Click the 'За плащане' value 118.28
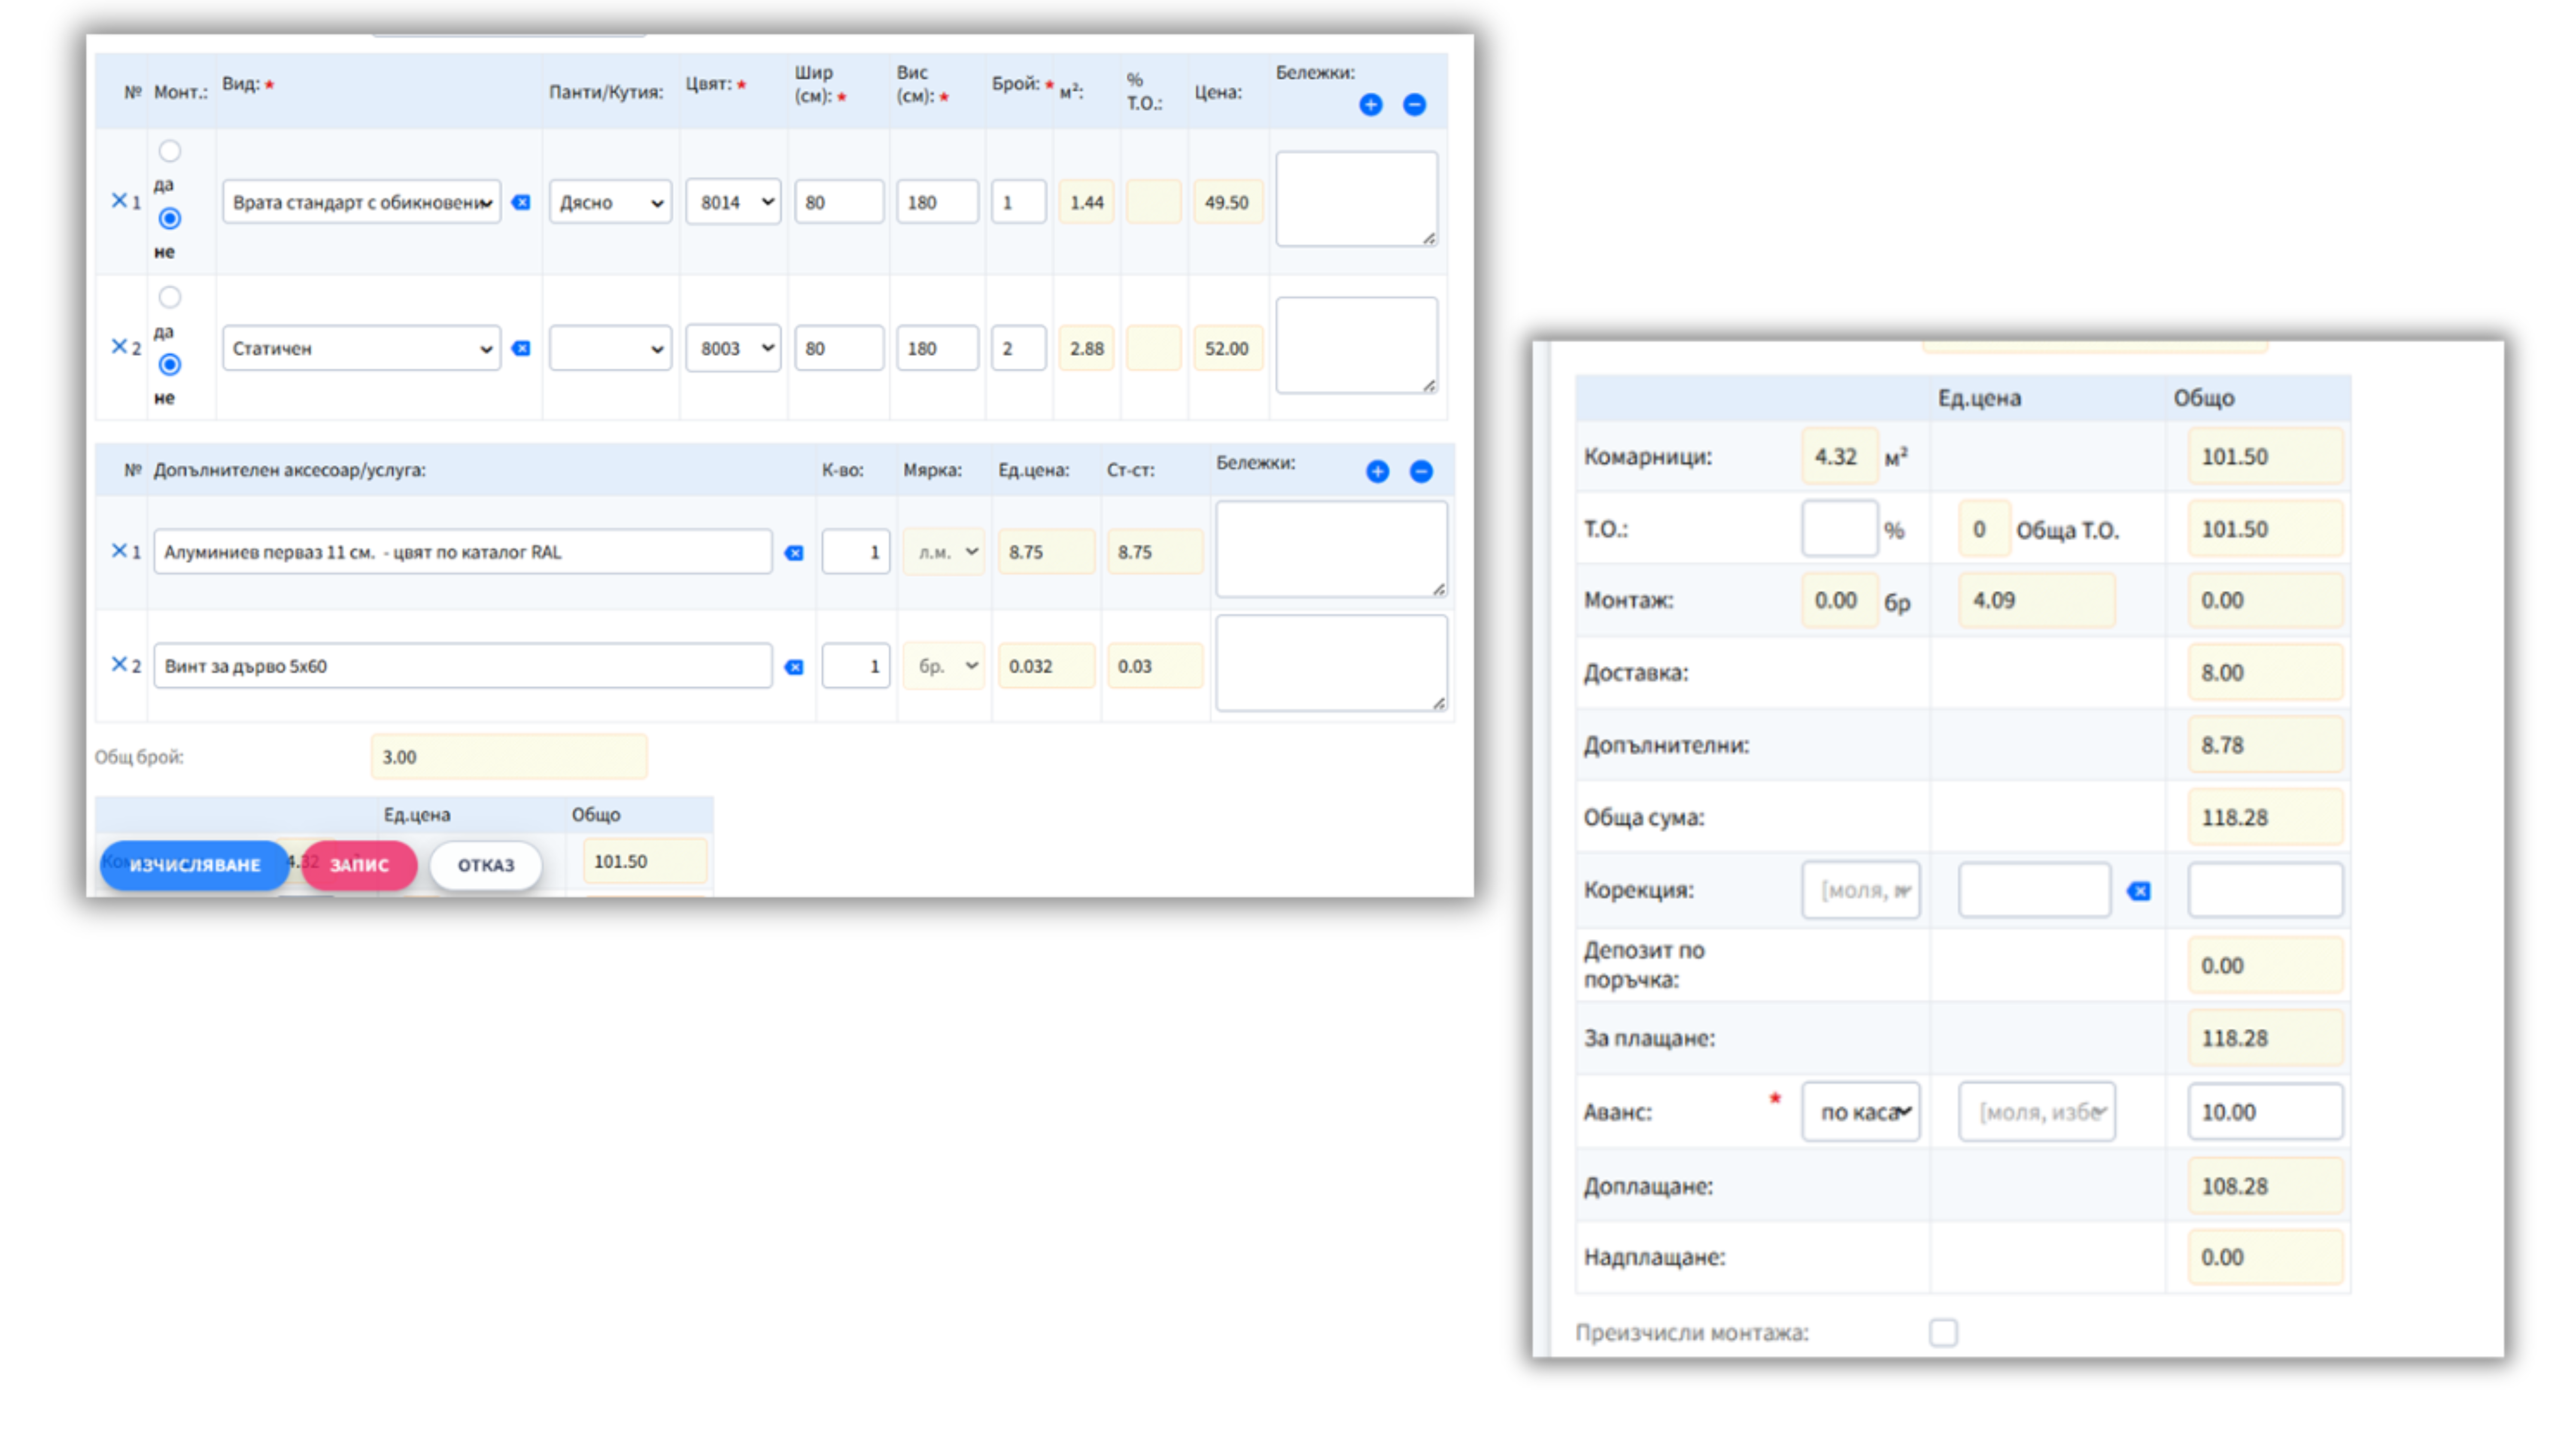 tap(2265, 1038)
